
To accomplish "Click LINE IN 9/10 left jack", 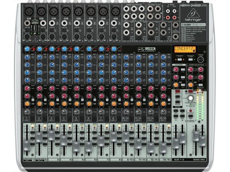I will click(x=126, y=25).
